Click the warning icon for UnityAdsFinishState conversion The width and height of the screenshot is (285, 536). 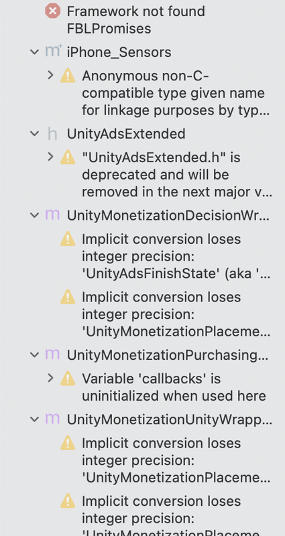68,239
